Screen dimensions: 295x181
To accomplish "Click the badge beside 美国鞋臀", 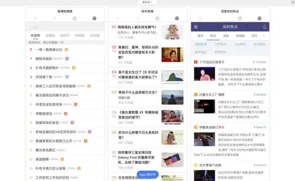I will (x=62, y=159).
